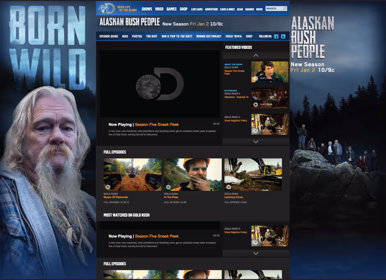The width and height of the screenshot is (386, 280).
Task: Open THE DIRT tab
Action: [152, 36]
